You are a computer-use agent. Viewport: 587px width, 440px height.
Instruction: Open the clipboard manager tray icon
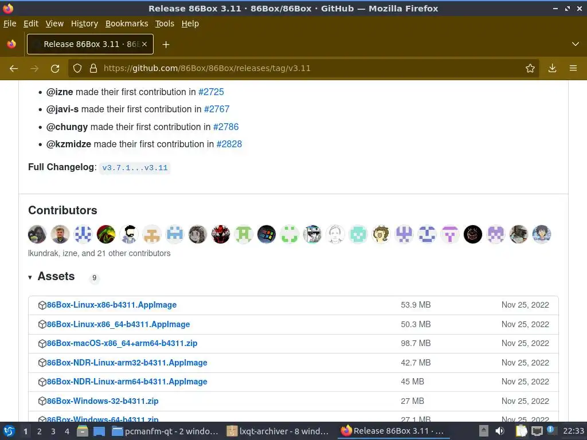(x=521, y=431)
